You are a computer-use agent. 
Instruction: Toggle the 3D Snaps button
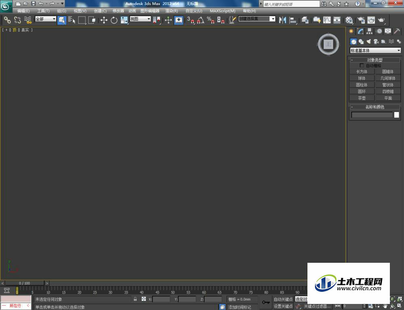click(191, 20)
